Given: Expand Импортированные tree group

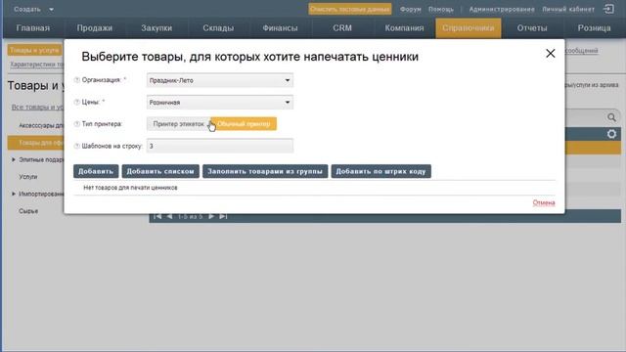Looking at the screenshot, I should [14, 194].
